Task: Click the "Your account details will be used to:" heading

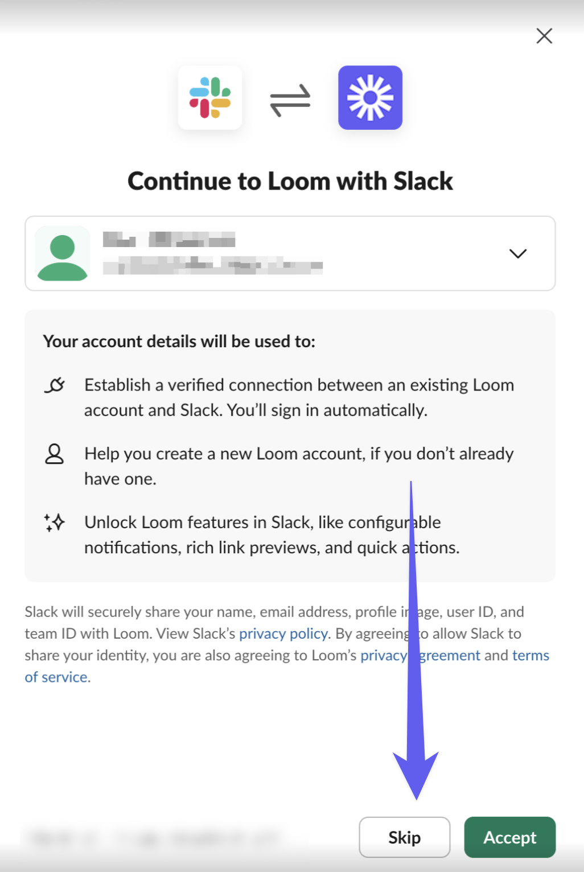Action: [179, 342]
